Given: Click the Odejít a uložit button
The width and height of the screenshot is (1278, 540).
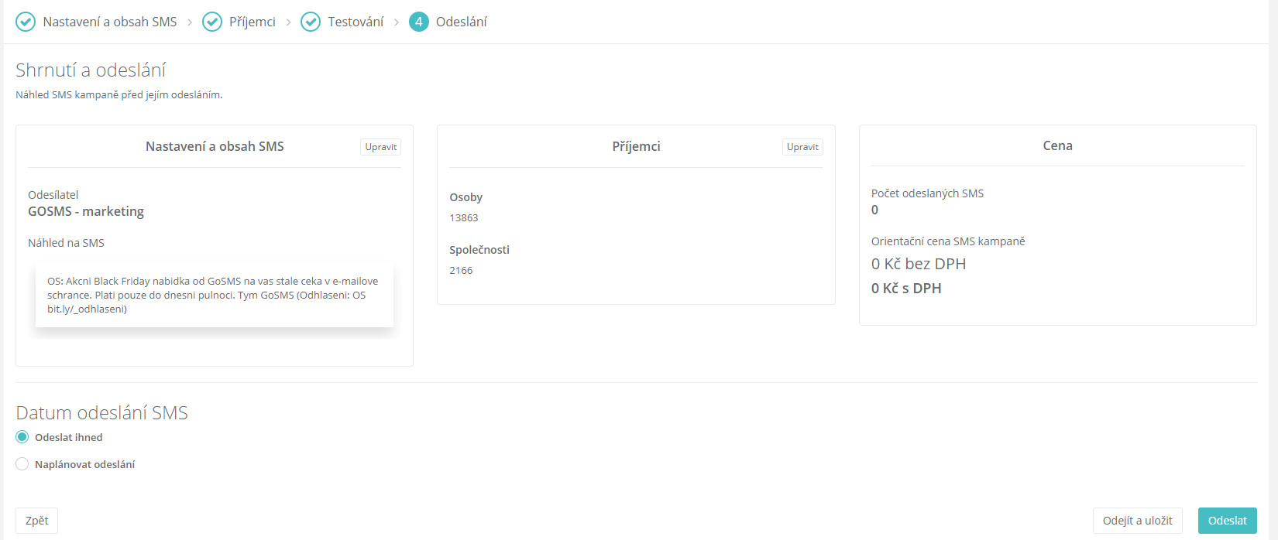Looking at the screenshot, I should 1138,521.
